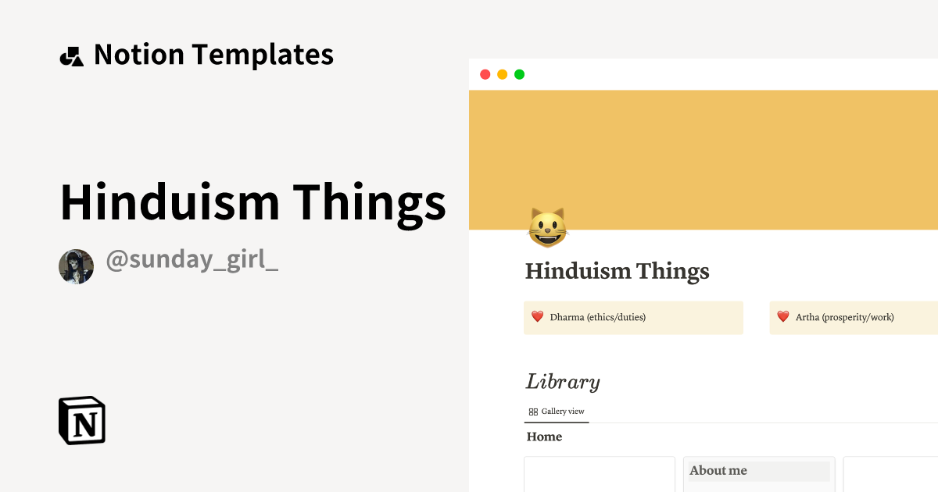
Task: Click the "Notion Templates" header text
Action: (214, 54)
